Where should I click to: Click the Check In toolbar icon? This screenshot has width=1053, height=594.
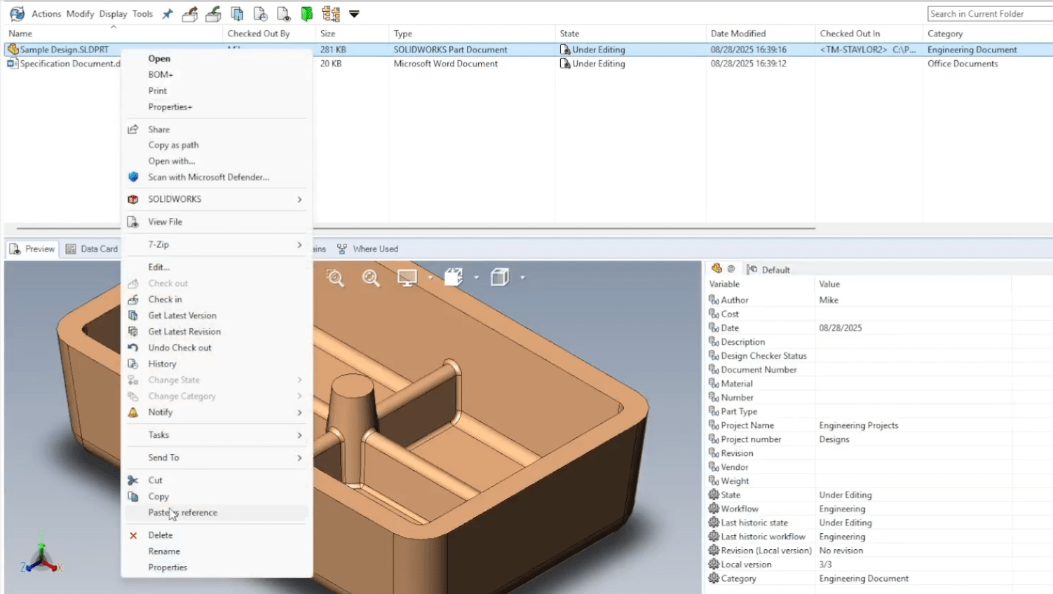pyautogui.click(x=214, y=13)
